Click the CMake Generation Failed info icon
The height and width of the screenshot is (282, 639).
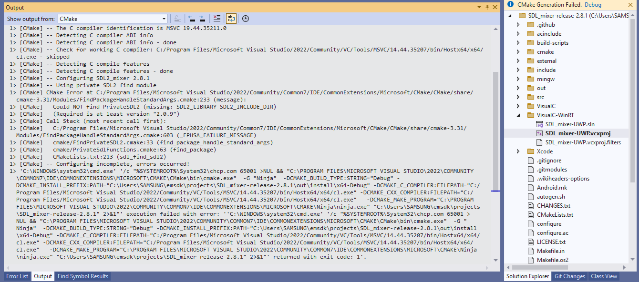[x=511, y=4]
